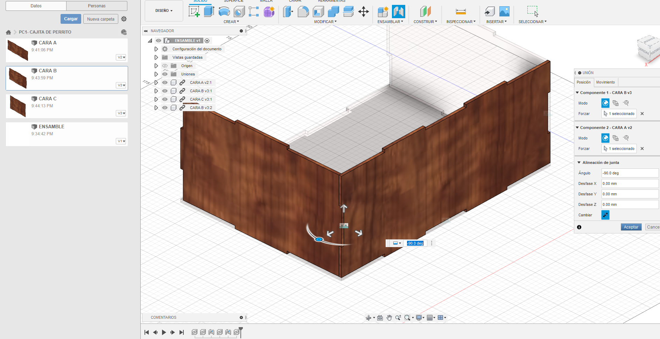
Task: Collapse Alineación de junta section
Action: point(579,163)
